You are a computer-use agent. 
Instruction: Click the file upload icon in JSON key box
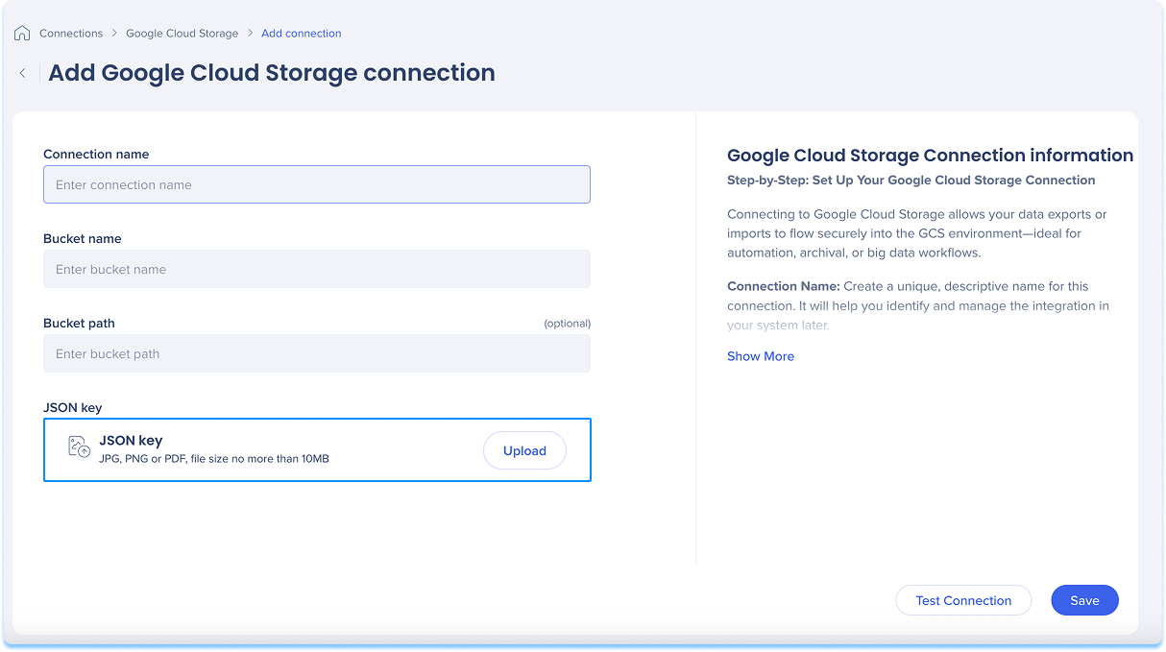pyautogui.click(x=79, y=447)
